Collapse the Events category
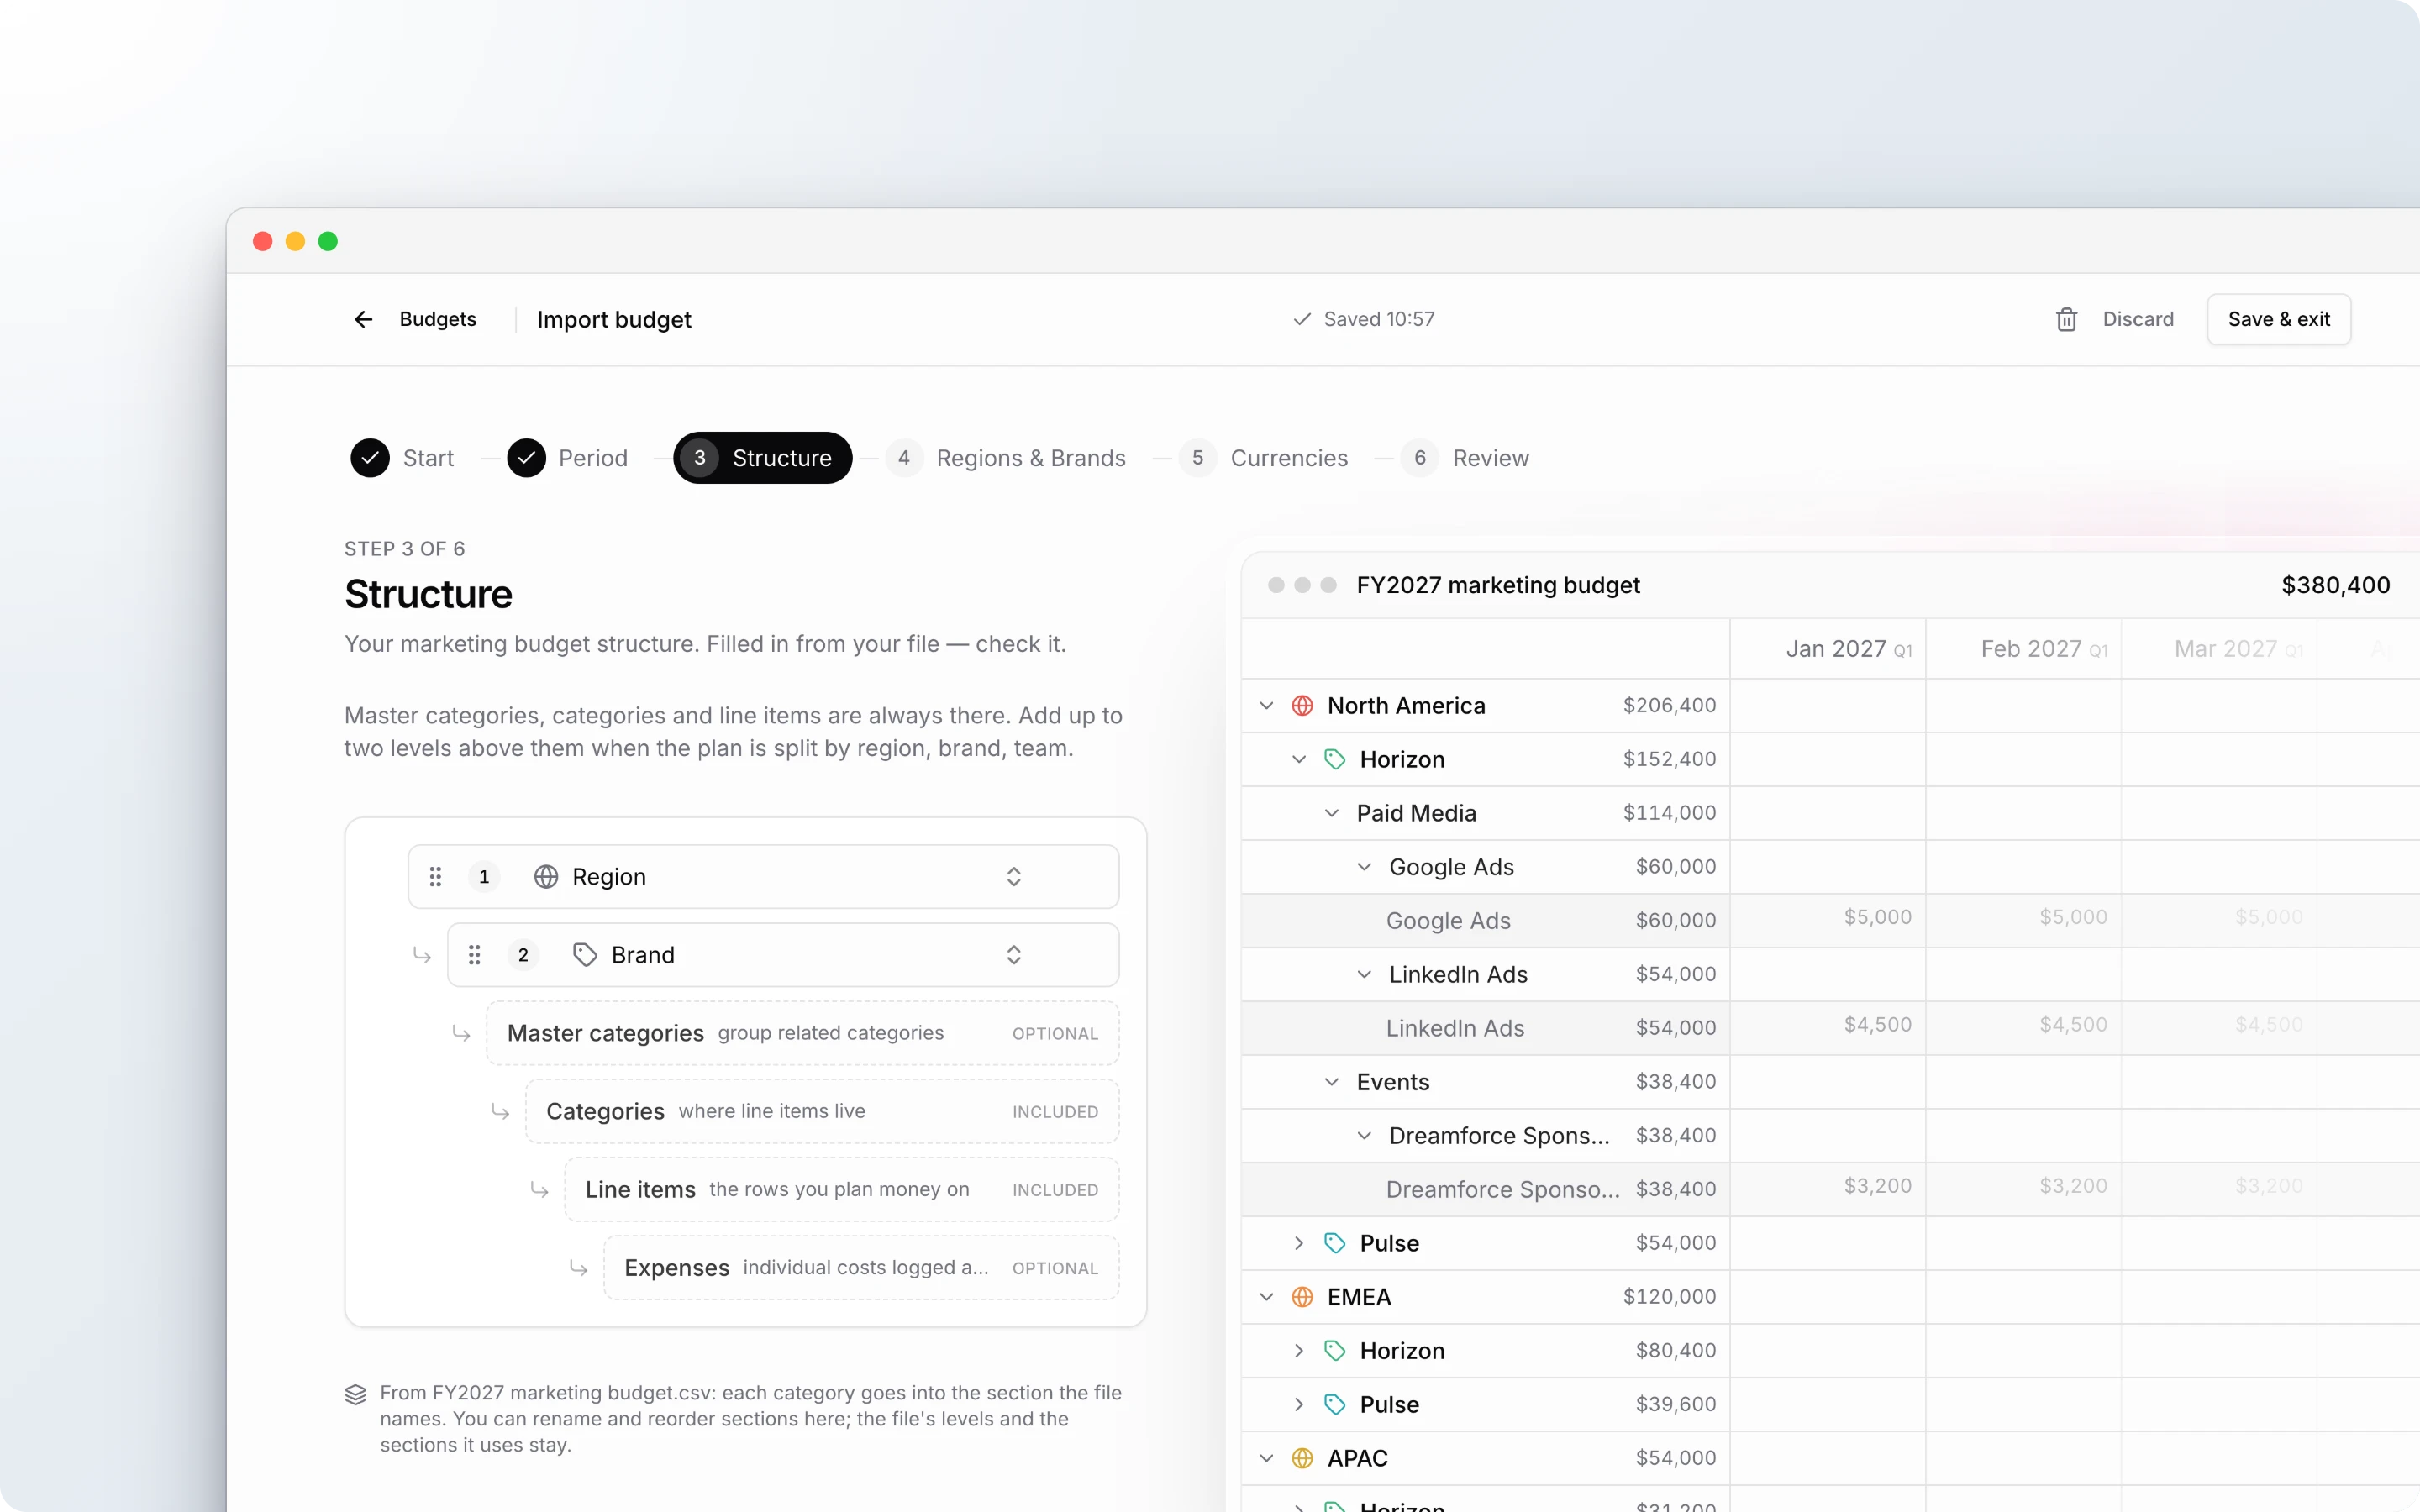The height and width of the screenshot is (1512, 2420). click(1331, 1082)
